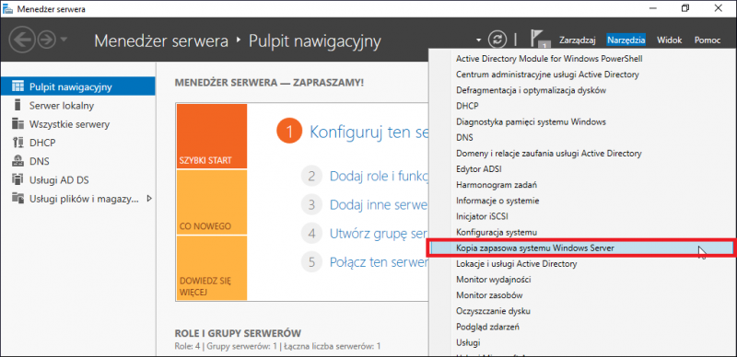The image size is (737, 357).
Task: Click the forward navigation arrow icon
Action: (x=46, y=40)
